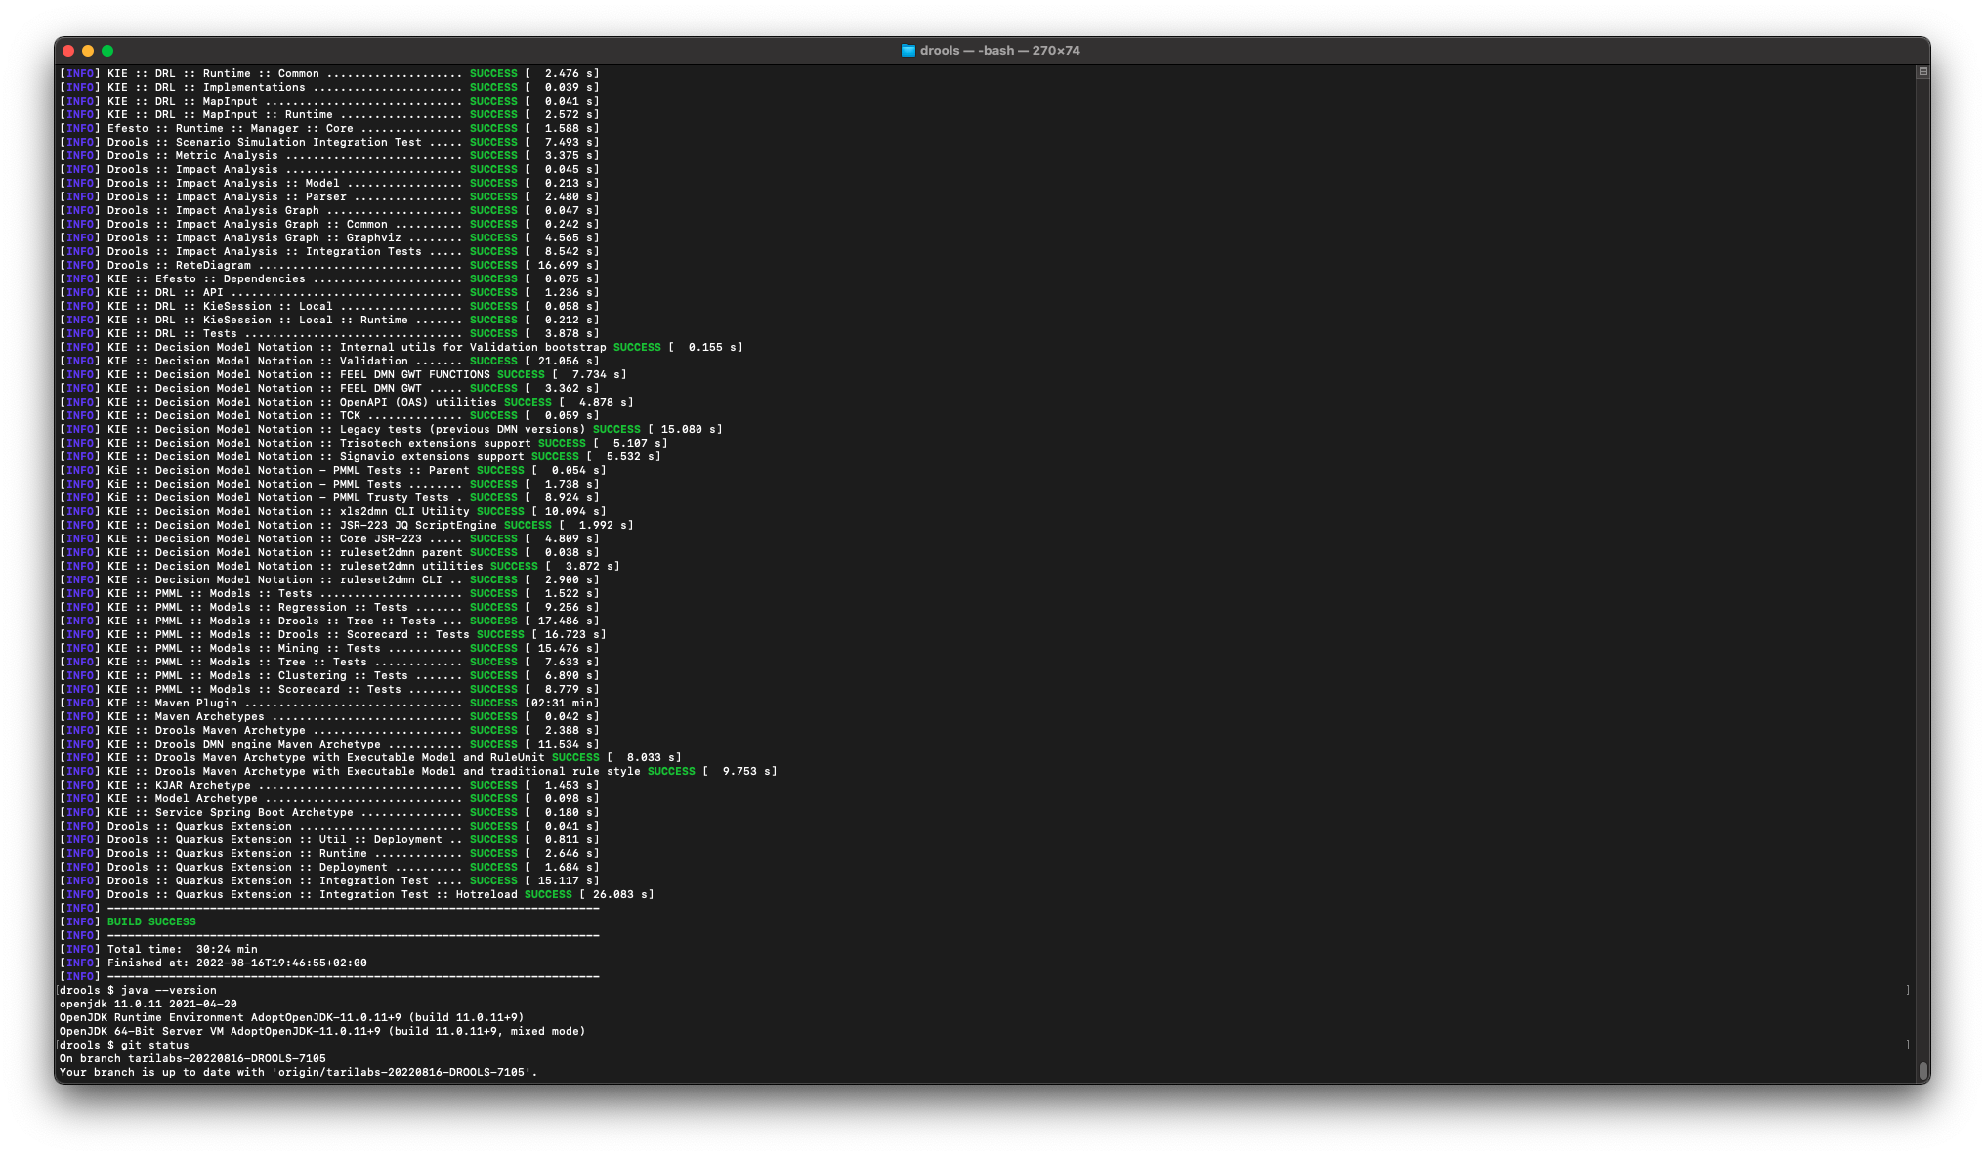Click the drools folder icon in title bar
This screenshot has width=1985, height=1156.
(x=908, y=51)
